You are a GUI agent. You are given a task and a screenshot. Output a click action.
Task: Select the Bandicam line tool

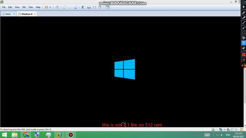(x=244, y=23)
